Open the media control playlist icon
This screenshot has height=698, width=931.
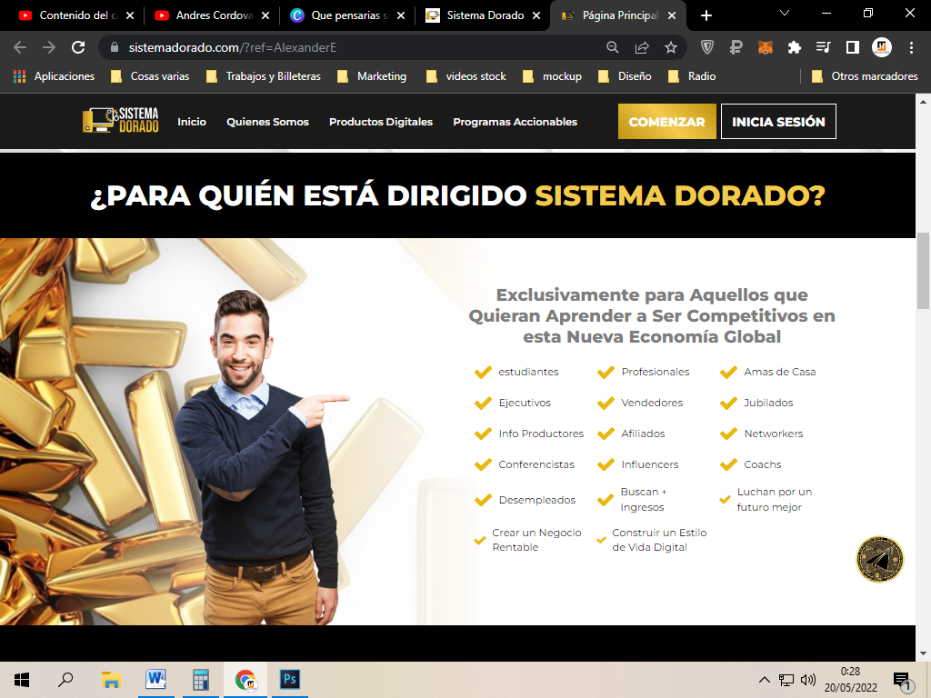click(824, 47)
